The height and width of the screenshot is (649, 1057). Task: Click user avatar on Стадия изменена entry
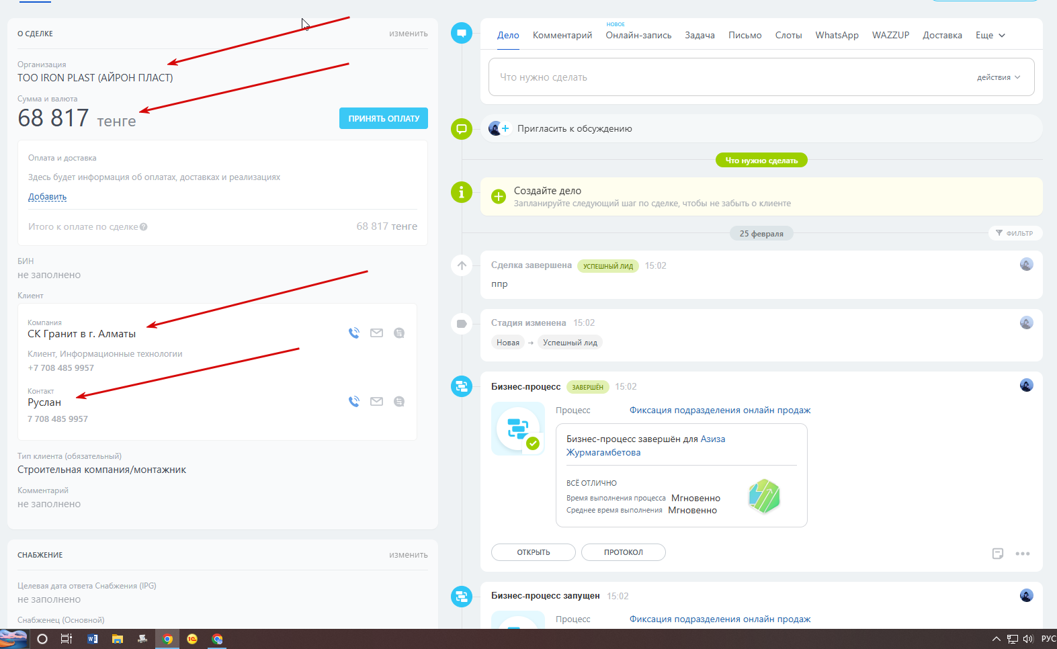coord(1026,322)
